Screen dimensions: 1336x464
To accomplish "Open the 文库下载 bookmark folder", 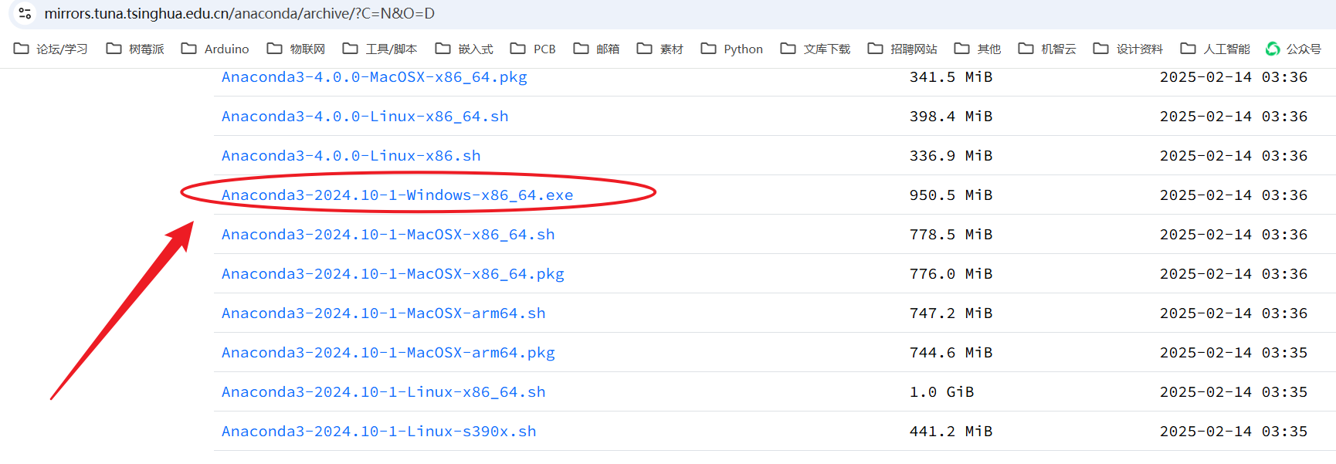I will (x=816, y=49).
